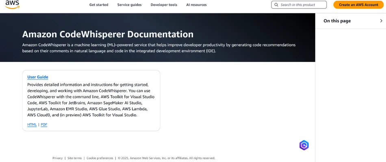The height and width of the screenshot is (162, 386).
Task: Click the Amazon CodeWhisperer Documentation heading
Action: pos(108,34)
